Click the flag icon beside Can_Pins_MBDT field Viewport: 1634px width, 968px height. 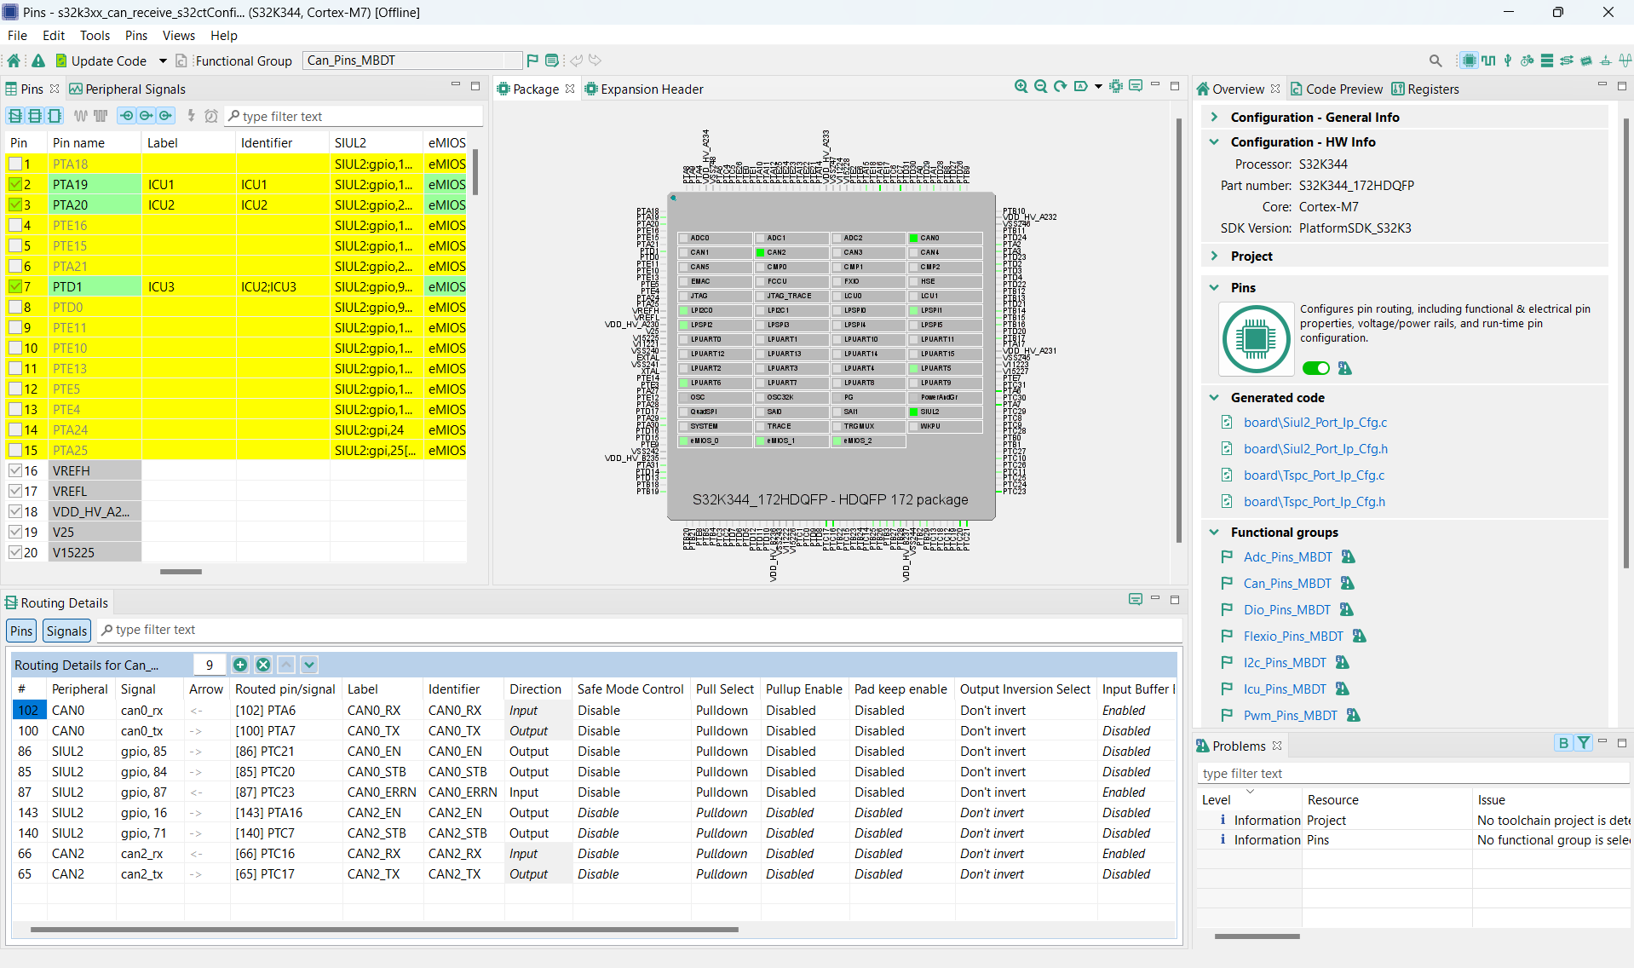[x=532, y=60]
